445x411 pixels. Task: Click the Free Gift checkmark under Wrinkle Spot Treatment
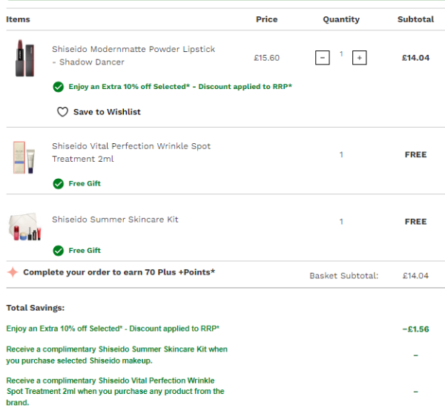click(58, 183)
